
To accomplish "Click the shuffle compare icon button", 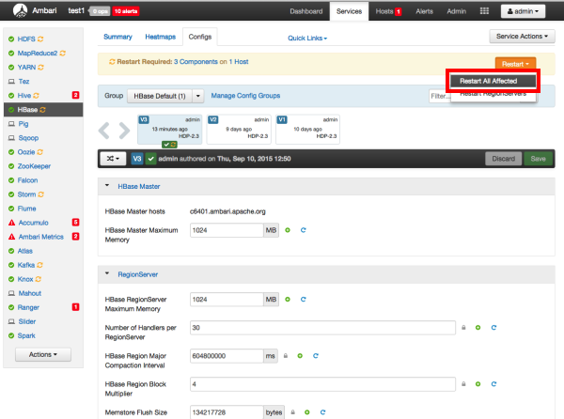I will pyautogui.click(x=114, y=159).
